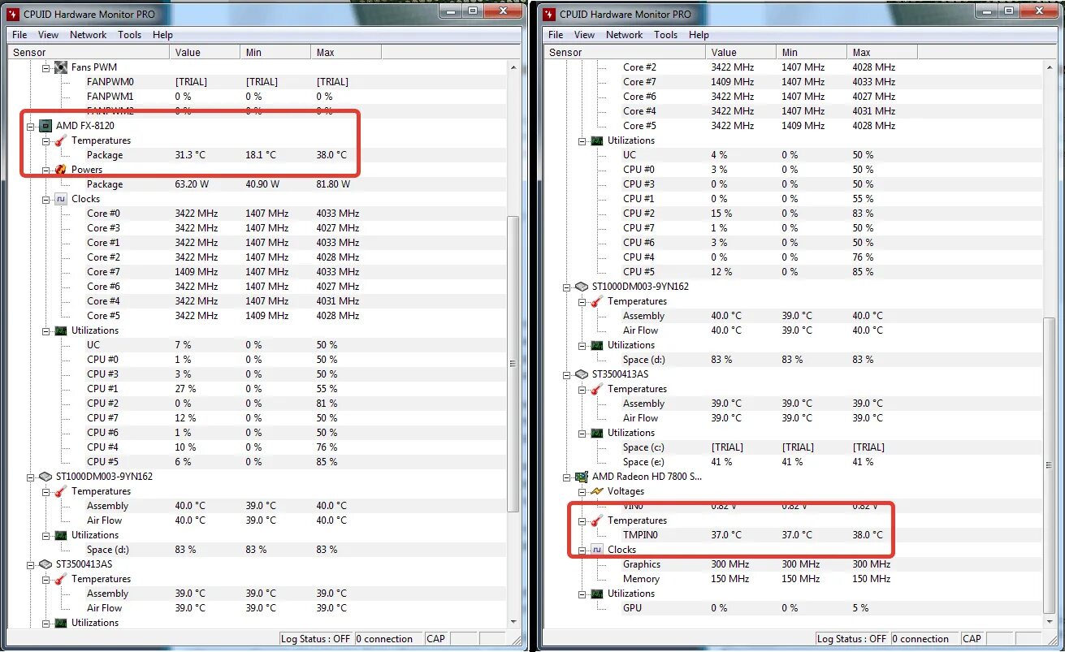Click the Sensor column header in left window
The height and width of the screenshot is (652, 1065).
tap(89, 52)
